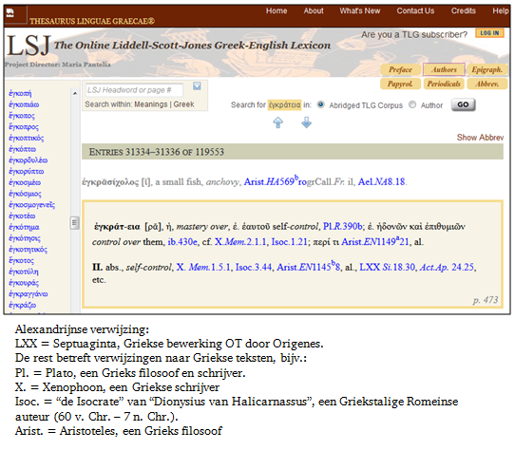The height and width of the screenshot is (450, 515).
Task: Follow the Isoc.3.44 citation link
Action: tap(254, 267)
